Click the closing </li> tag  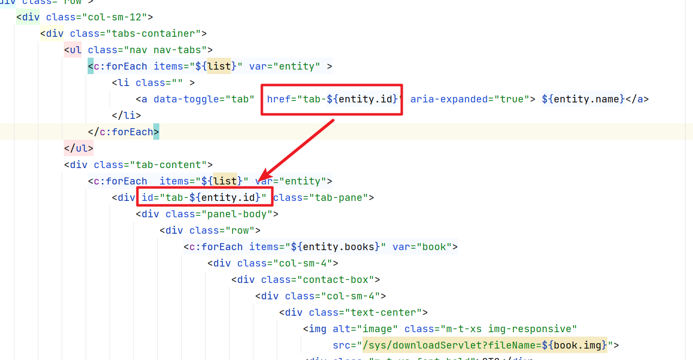126,116
